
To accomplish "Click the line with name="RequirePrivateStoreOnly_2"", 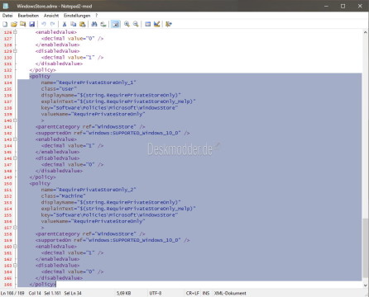I will (89, 190).
